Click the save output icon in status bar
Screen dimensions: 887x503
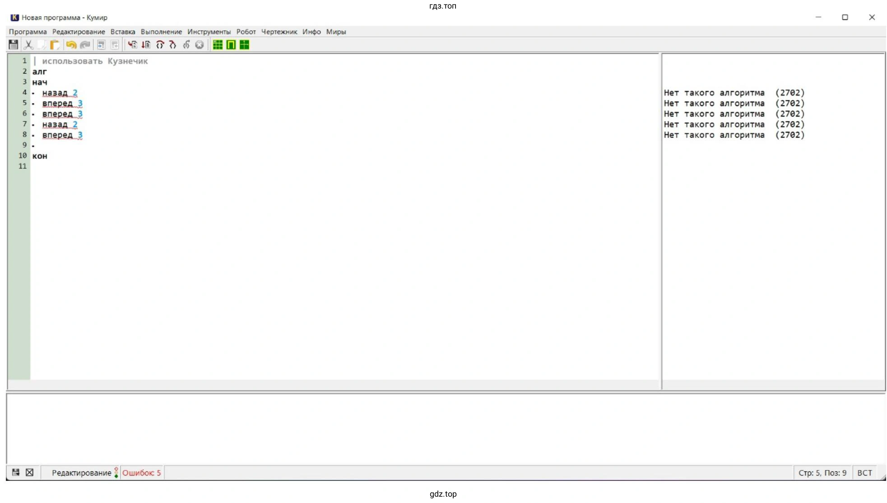pyautogui.click(x=16, y=472)
